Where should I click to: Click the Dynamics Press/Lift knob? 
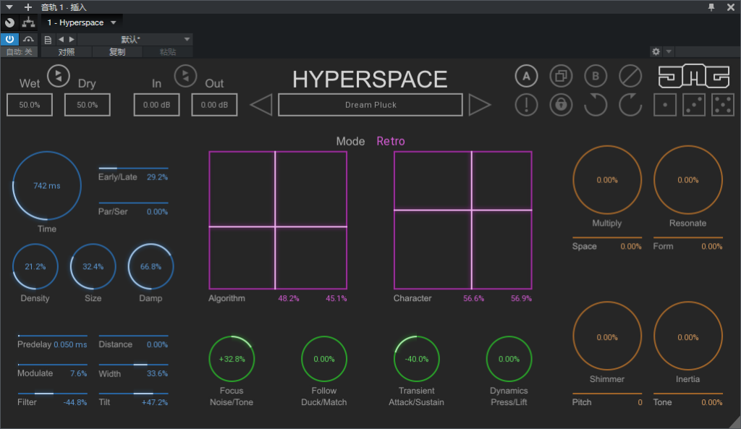(509, 359)
